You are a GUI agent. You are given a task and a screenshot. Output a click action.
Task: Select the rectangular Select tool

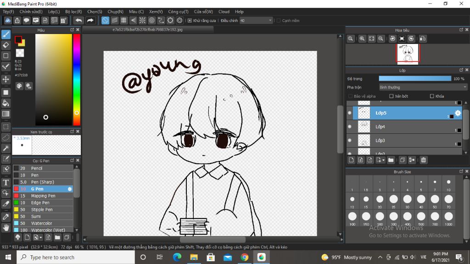[6, 127]
